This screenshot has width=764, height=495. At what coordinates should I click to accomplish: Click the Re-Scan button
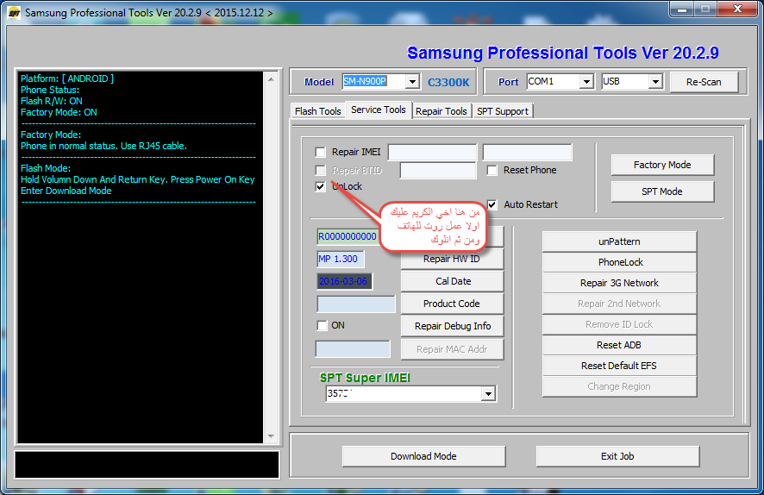tap(704, 82)
